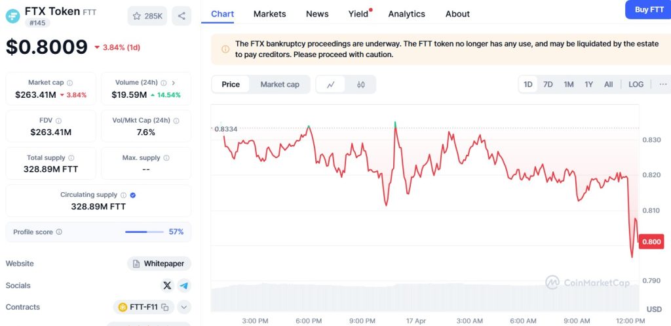Select the 7D time range
Image resolution: width=671 pixels, height=326 pixels.
pyautogui.click(x=548, y=84)
